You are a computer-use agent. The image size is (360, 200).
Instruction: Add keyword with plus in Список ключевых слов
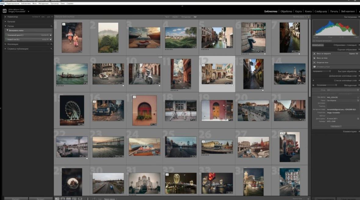point(313,80)
